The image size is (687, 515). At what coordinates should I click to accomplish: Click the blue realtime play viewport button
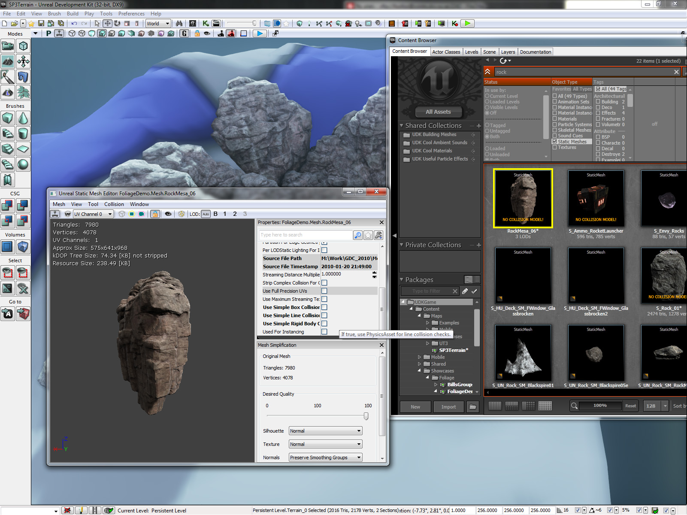pyautogui.click(x=260, y=33)
